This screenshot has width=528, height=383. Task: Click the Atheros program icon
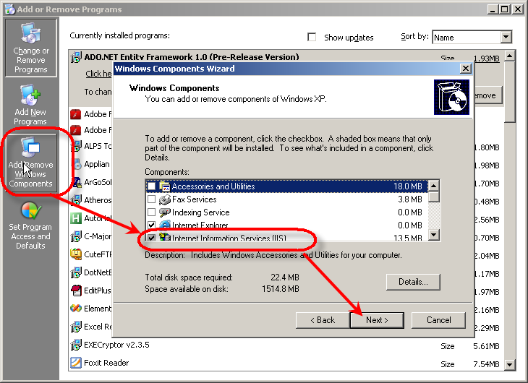click(x=76, y=200)
